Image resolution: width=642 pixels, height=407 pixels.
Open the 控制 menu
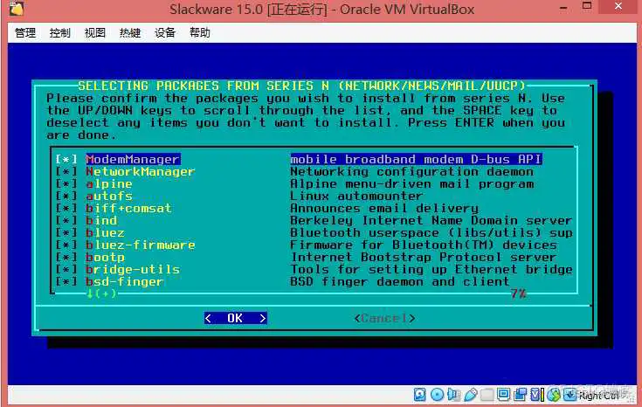(x=60, y=33)
